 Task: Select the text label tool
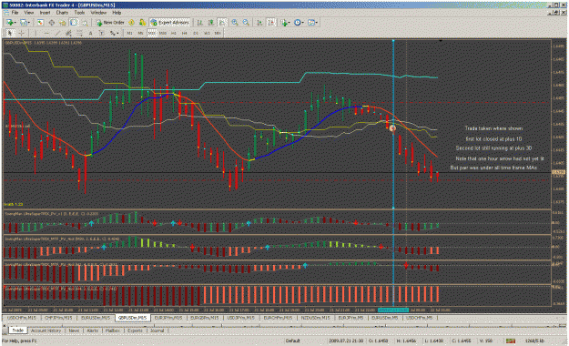point(101,33)
